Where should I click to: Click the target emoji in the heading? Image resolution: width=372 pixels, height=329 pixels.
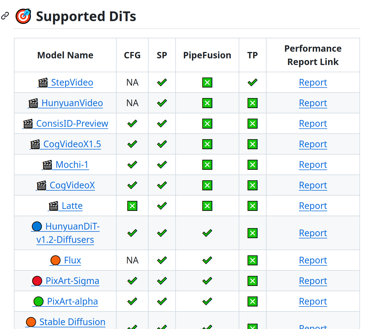(23, 16)
